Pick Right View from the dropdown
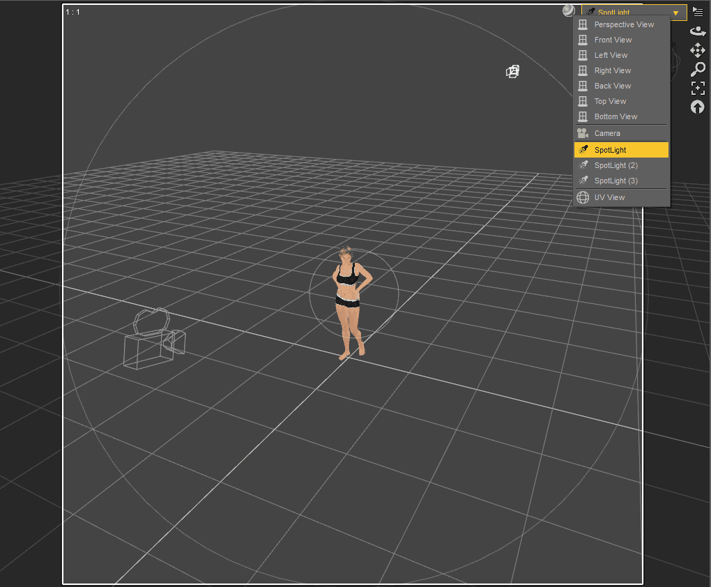 coord(613,70)
